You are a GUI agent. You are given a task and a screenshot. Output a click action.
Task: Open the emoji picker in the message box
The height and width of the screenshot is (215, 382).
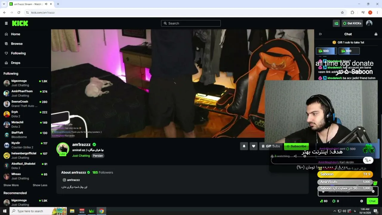[x=373, y=191]
